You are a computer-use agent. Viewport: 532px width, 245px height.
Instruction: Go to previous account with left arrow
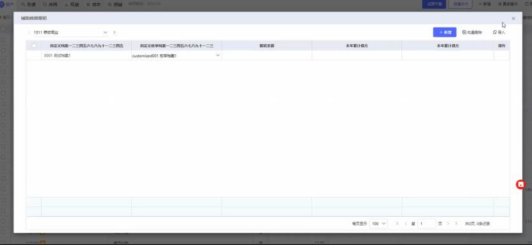coord(29,33)
